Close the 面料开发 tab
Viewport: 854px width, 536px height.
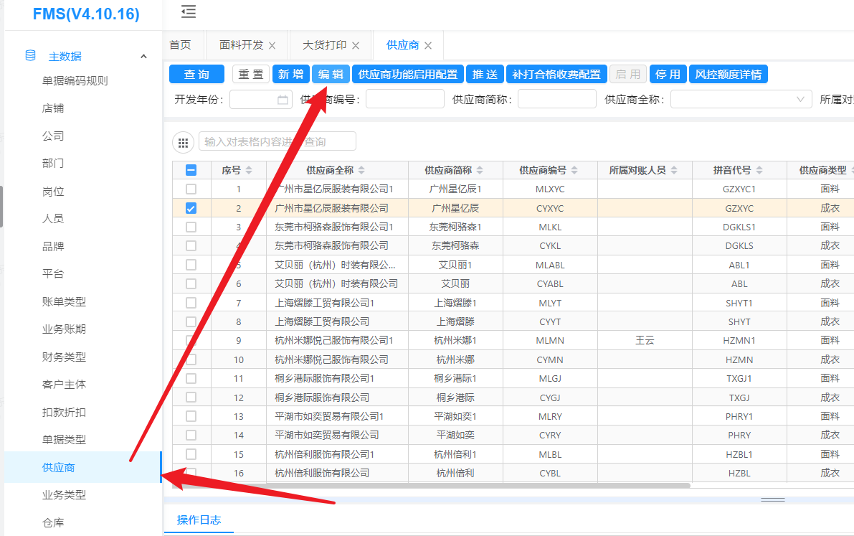coord(272,45)
